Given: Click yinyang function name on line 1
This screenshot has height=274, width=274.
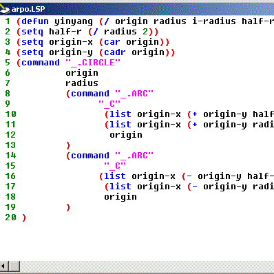Looking at the screenshot, I should pyautogui.click(x=74, y=22).
